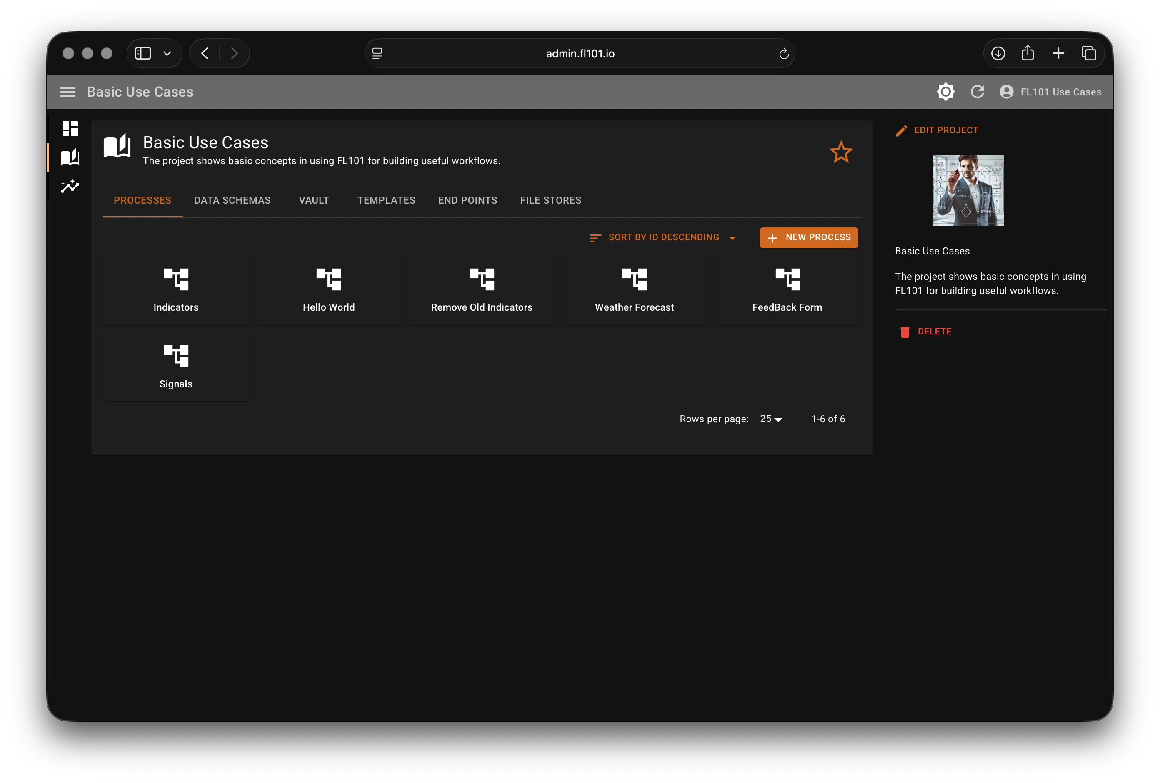Screen dimensions: 1160x783
Task: Select the dashboard icon in the sidebar
Action: pos(70,128)
